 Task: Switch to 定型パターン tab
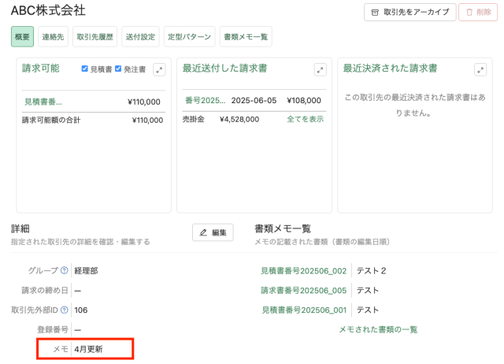189,36
